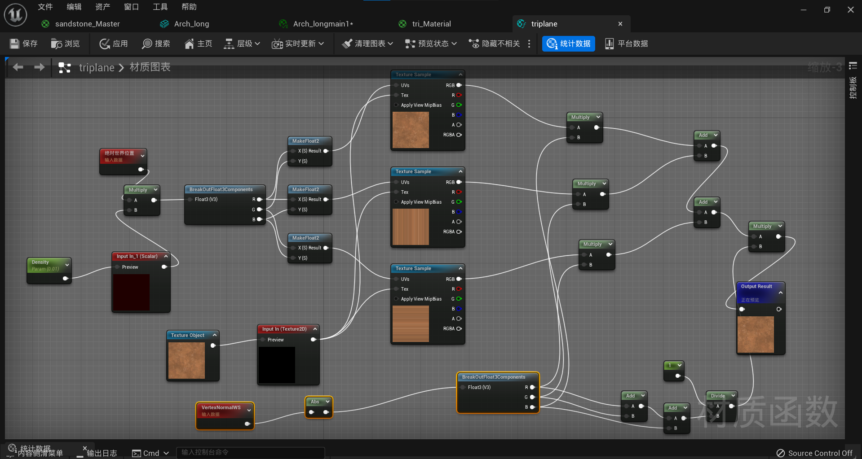Collapse the top Texture Sample node
The width and height of the screenshot is (862, 459).
tap(460, 74)
